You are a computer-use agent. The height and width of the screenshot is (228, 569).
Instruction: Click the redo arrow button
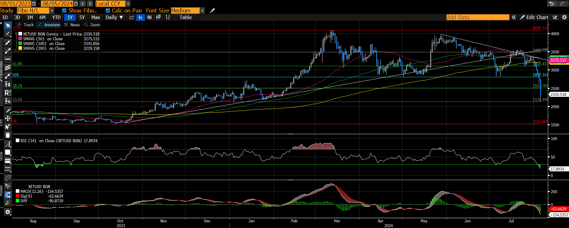(x=562, y=4)
